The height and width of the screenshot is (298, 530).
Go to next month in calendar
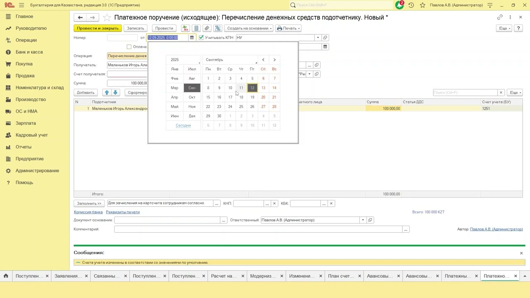pyautogui.click(x=274, y=60)
